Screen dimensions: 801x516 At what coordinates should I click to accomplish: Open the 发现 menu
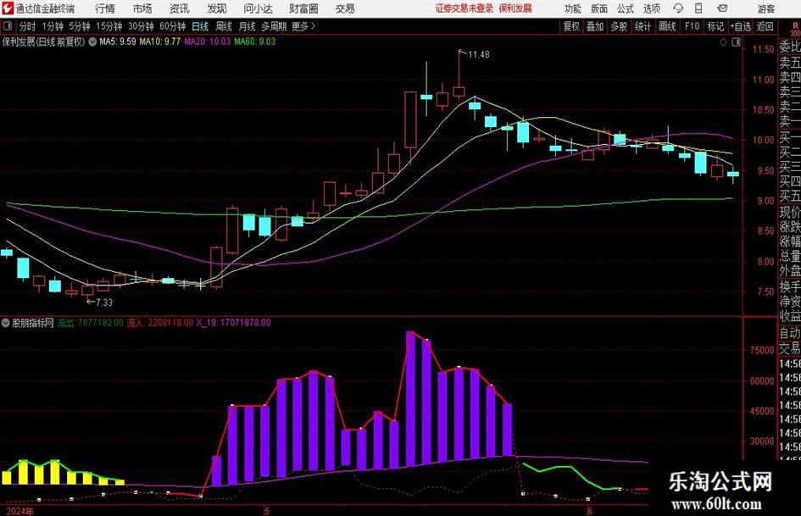[x=217, y=8]
